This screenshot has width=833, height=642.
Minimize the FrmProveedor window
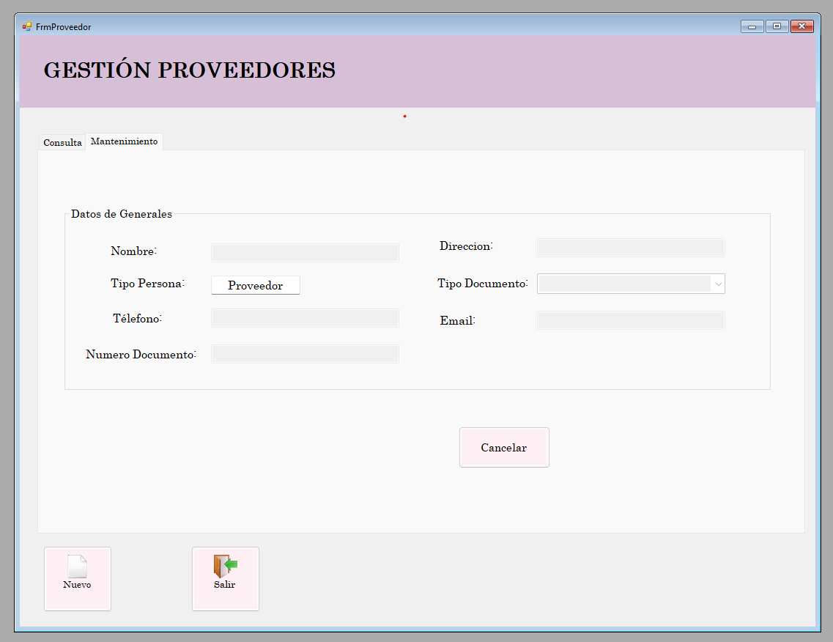[x=752, y=26]
